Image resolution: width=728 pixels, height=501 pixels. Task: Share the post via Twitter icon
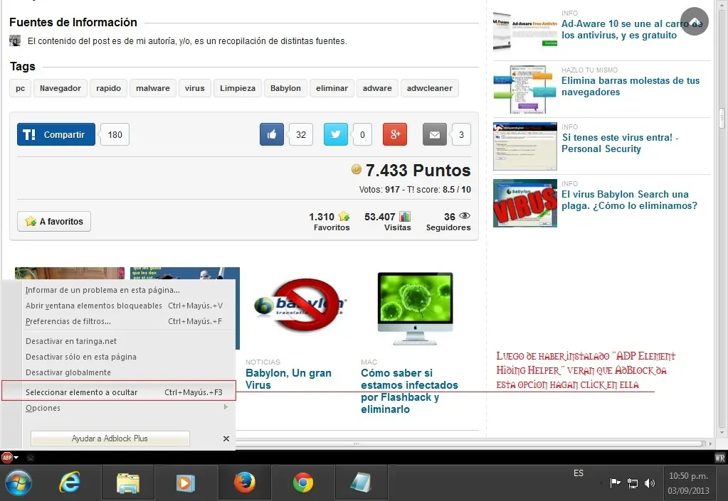pos(335,134)
